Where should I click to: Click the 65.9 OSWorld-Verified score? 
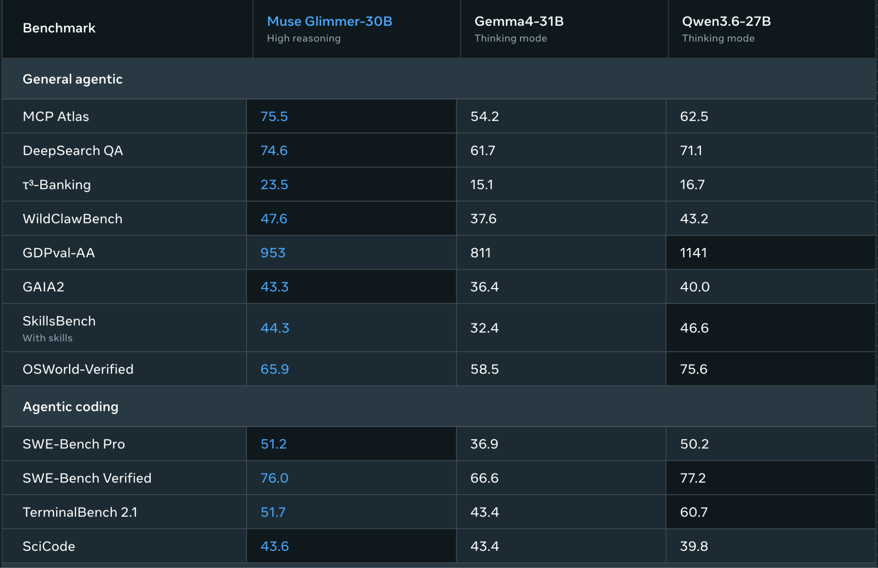tap(275, 369)
